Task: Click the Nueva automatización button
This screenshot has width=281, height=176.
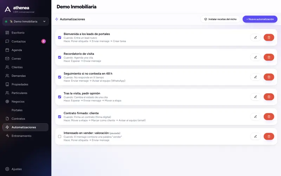Action: (260, 19)
